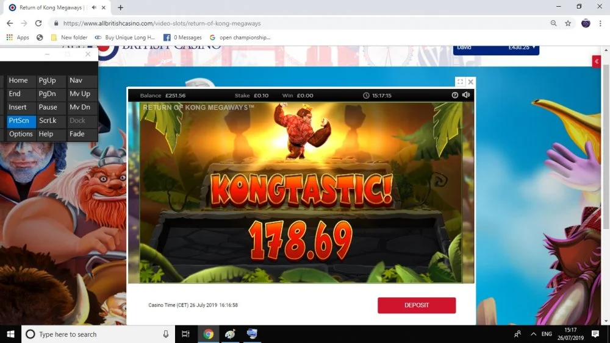Close the game popup with the X
Viewport: 610px width, 343px height.
click(471, 82)
